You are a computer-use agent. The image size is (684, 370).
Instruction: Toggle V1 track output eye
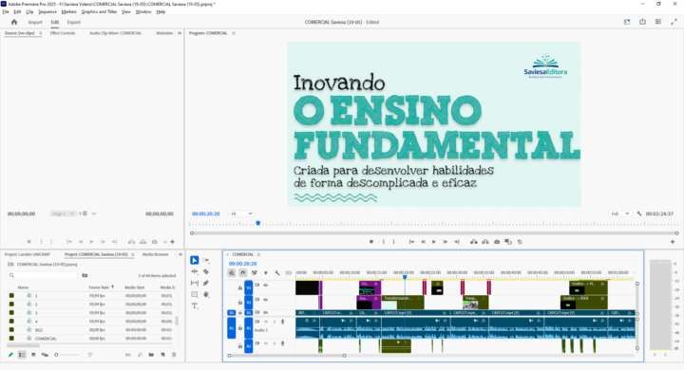(266, 312)
